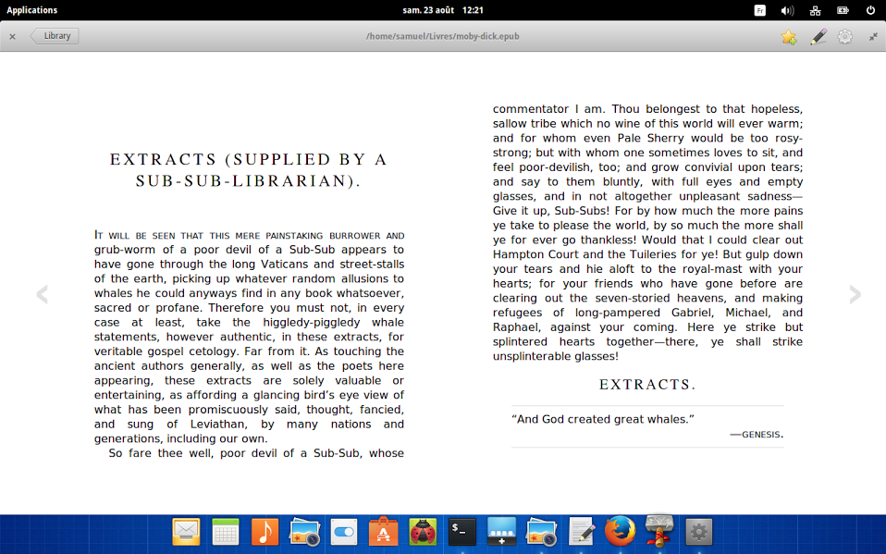886x554 pixels.
Task: Launch the Terminal from the dock
Action: (462, 532)
